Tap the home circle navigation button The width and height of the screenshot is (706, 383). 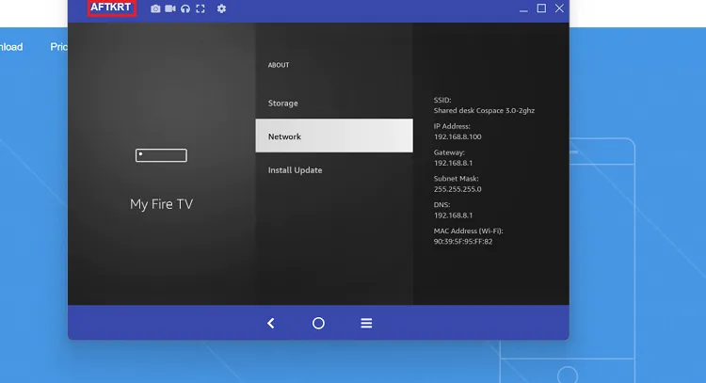pos(318,323)
